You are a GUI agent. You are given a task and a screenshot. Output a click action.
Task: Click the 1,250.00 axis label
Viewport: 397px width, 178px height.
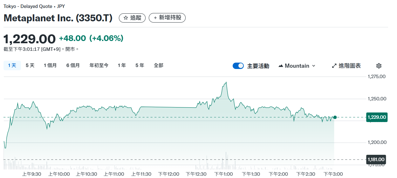coord(377,99)
